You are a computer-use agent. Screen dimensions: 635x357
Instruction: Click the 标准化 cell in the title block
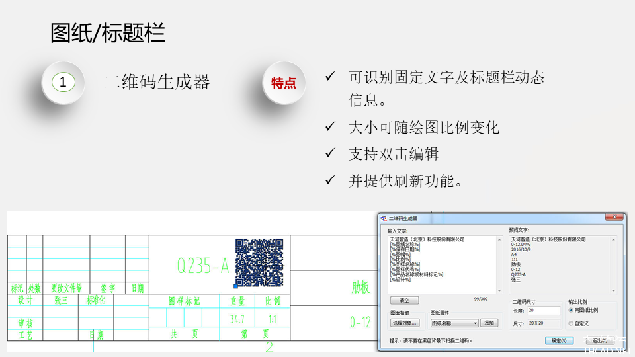pyautogui.click(x=96, y=300)
